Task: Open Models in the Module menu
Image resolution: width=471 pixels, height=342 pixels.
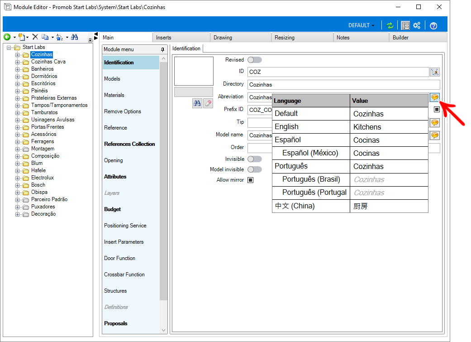Action: 131,79
